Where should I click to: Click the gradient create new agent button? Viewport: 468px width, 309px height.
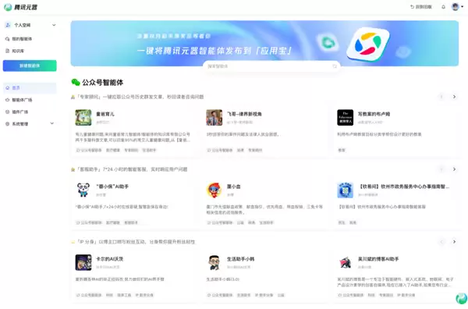pos(30,66)
